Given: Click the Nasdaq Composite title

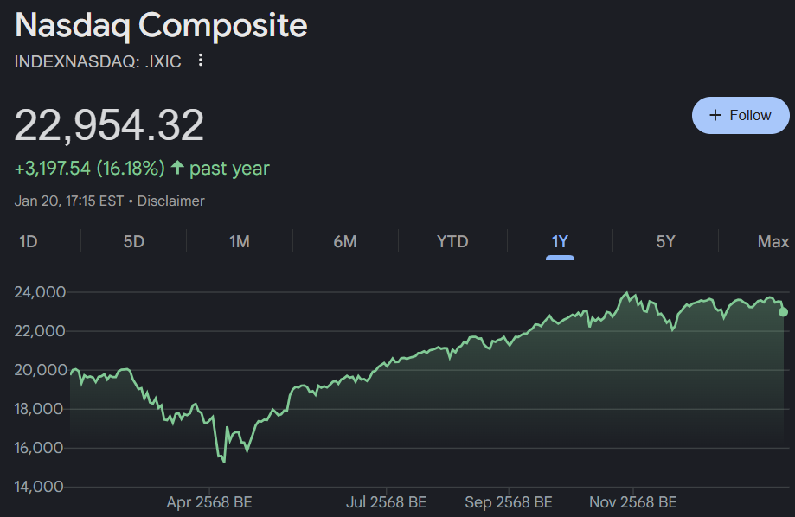Looking at the screenshot, I should pyautogui.click(x=161, y=26).
